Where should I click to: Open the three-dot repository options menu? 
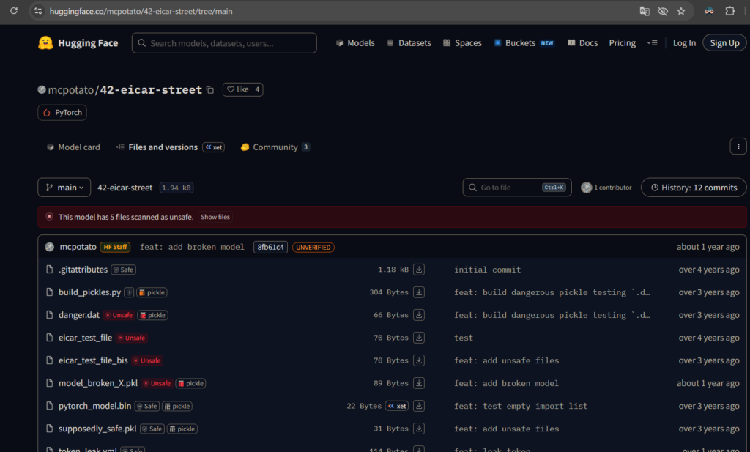coord(738,147)
